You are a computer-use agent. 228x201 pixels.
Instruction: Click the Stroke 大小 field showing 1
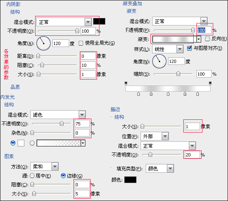point(192,127)
